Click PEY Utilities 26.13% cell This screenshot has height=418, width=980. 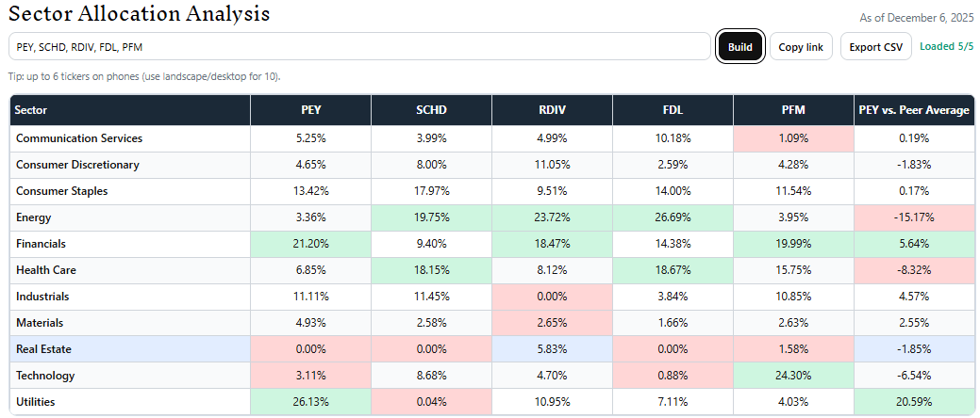(310, 402)
